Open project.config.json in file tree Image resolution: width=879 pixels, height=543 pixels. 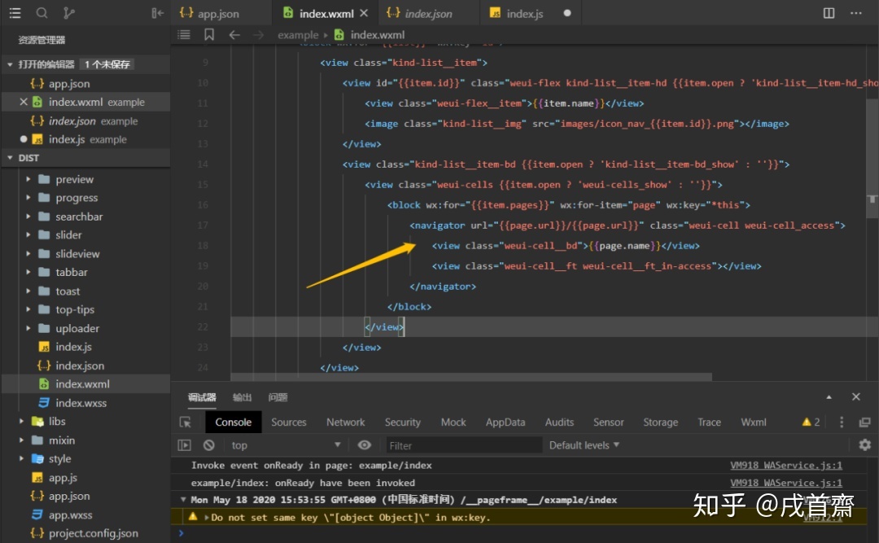click(x=93, y=533)
